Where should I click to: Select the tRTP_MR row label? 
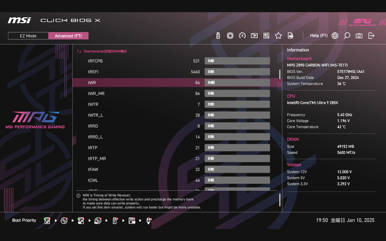click(97, 159)
